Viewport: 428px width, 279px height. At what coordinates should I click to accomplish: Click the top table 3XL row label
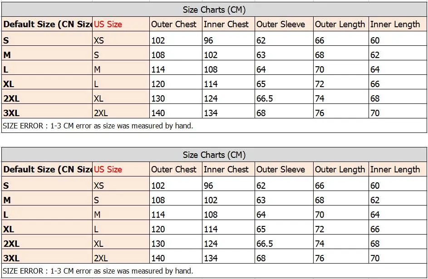coord(11,113)
